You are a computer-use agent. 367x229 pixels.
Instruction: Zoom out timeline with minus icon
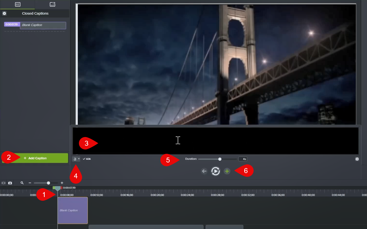point(30,183)
